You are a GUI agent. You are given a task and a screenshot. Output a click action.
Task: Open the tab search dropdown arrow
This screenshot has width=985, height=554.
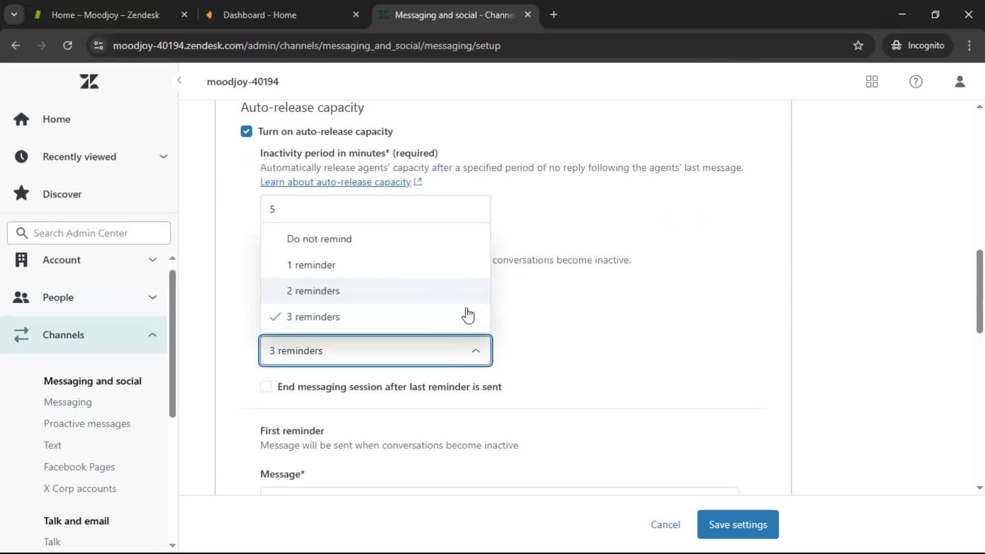[x=14, y=15]
